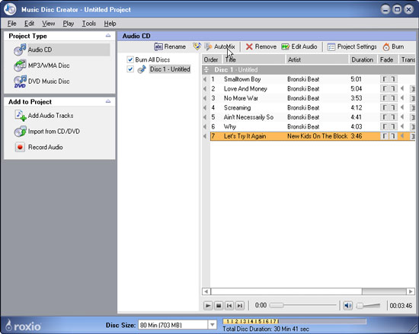Image resolution: width=419 pixels, height=334 pixels.
Task: Click Add Audio Tracks
Action: click(x=44, y=116)
